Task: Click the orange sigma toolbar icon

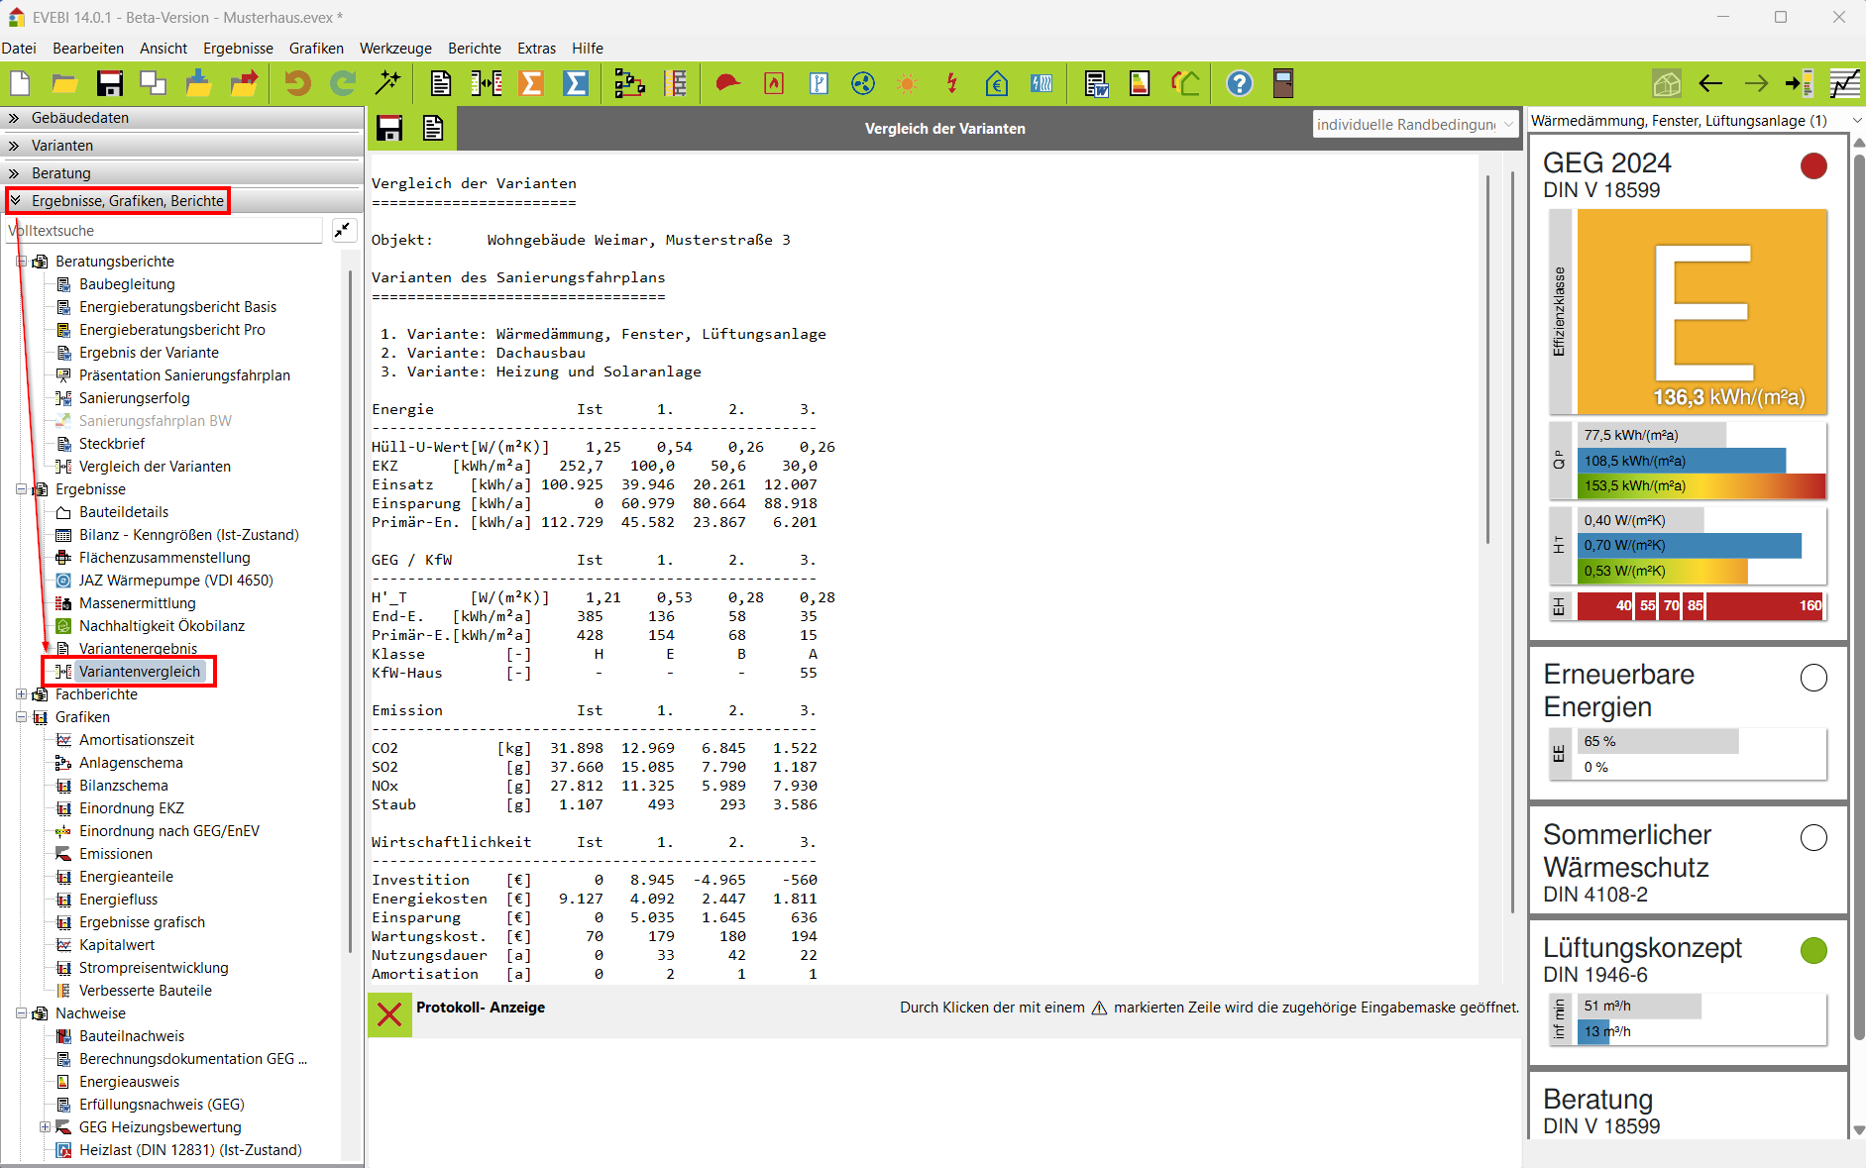Action: [532, 84]
